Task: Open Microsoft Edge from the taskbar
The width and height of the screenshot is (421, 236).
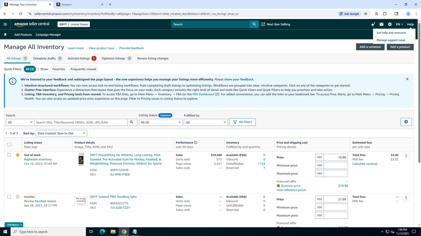Action: pos(102,232)
